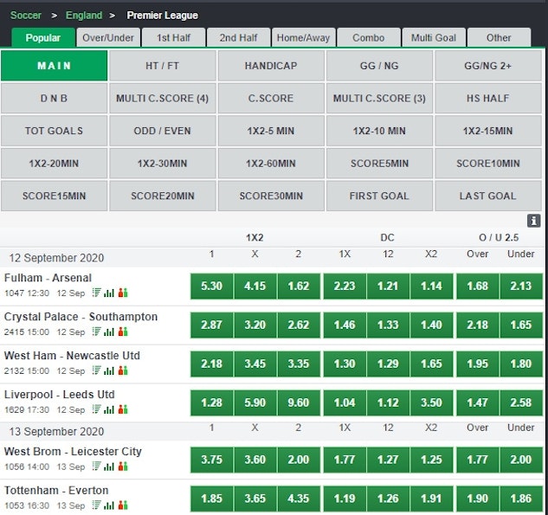Image resolution: width=548 pixels, height=515 pixels.
Task: Select the MAIN market button
Action: pyautogui.click(x=55, y=66)
